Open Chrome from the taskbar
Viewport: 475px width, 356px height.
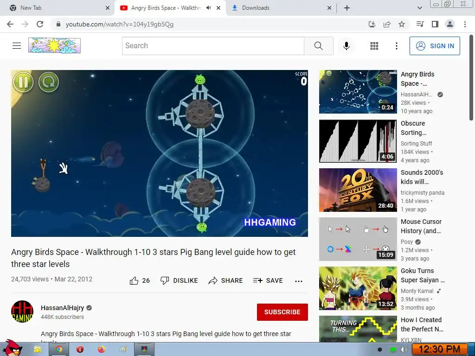click(x=59, y=350)
